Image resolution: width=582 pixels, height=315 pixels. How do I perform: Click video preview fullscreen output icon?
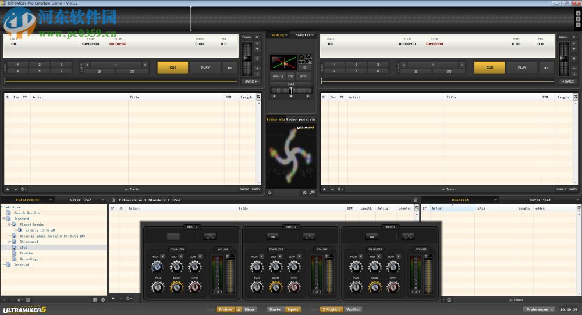click(312, 192)
